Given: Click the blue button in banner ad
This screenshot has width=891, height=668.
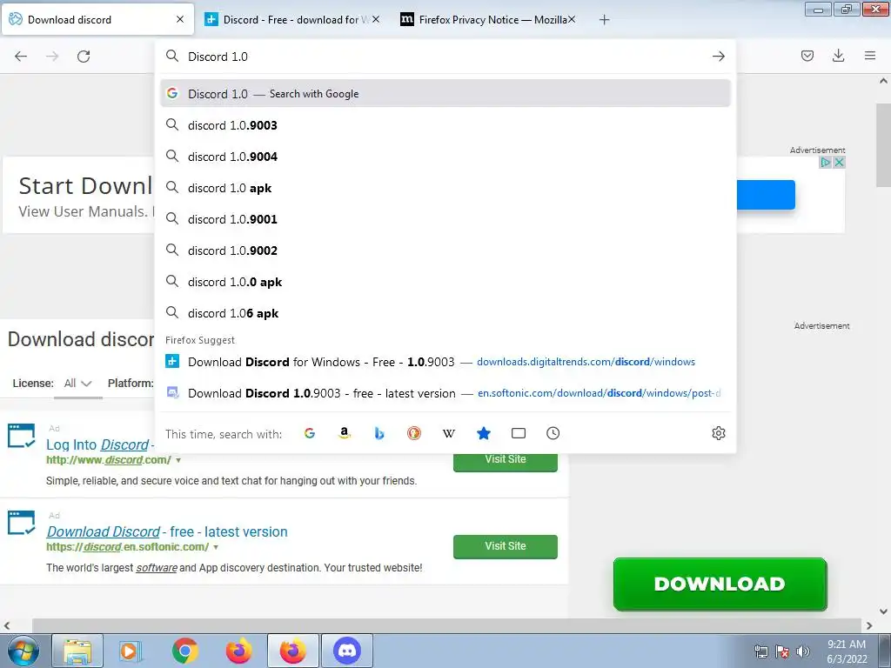Looking at the screenshot, I should tap(766, 195).
